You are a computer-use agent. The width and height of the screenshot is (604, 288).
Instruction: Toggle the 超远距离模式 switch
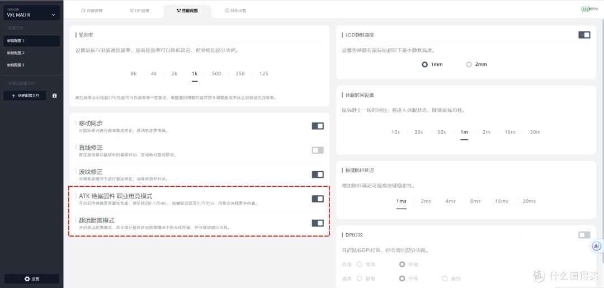318,223
